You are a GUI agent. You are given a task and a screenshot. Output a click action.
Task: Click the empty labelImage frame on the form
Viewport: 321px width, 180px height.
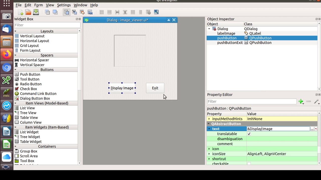pyautogui.click(x=130, y=51)
